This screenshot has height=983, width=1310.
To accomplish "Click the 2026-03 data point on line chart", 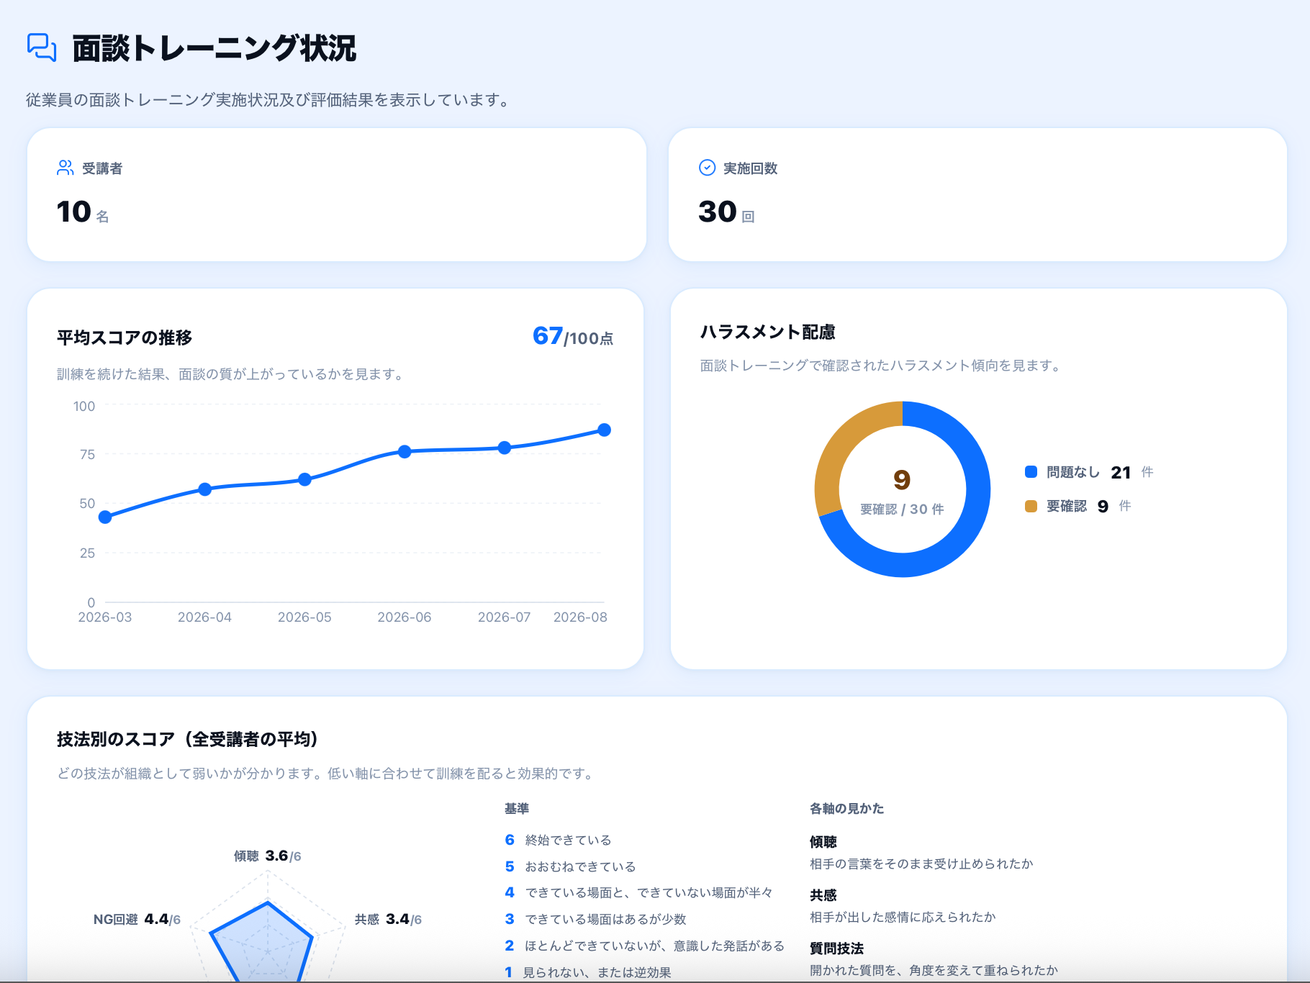I will point(105,517).
